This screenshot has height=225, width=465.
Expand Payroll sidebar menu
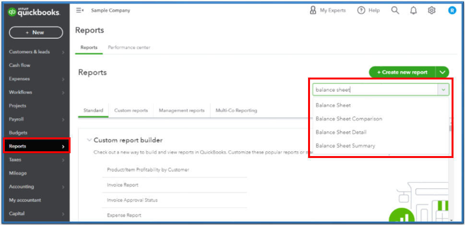[37, 120]
